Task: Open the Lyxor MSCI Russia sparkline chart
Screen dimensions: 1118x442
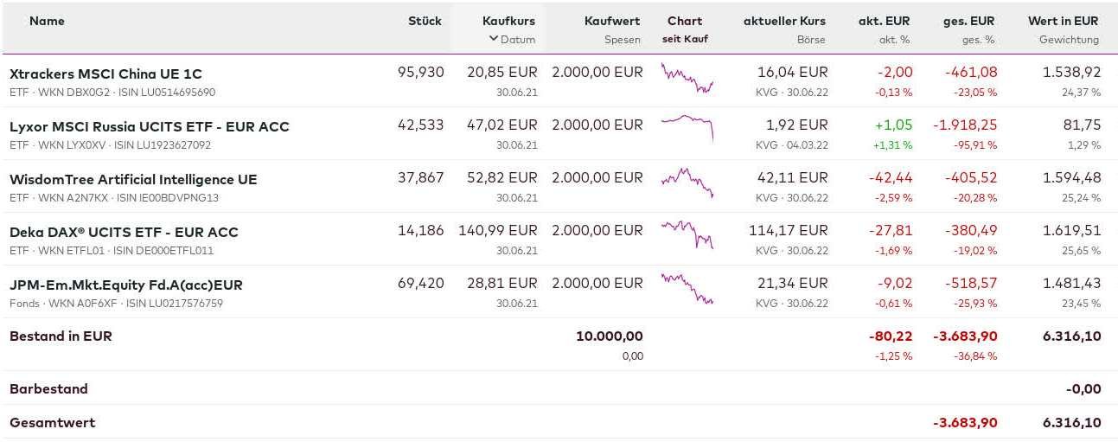Action: tap(687, 127)
